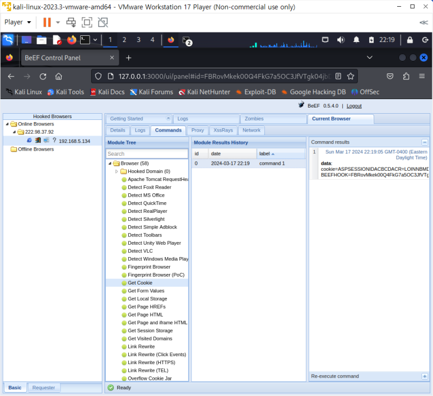Open the file manager from the Kali panel
This screenshot has width=433, height=396.
[x=41, y=40]
